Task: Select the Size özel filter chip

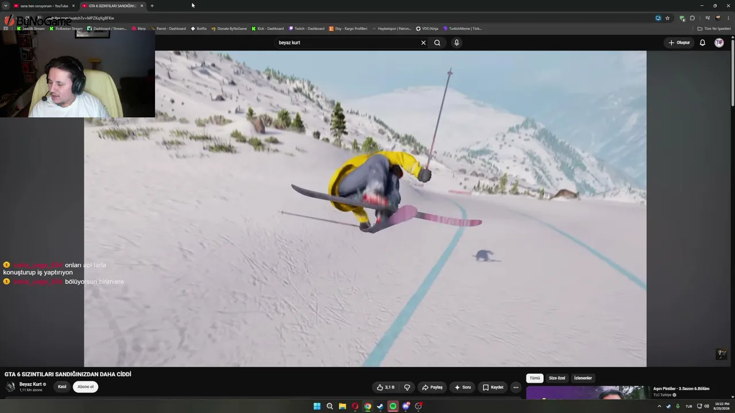Action: (x=557, y=378)
